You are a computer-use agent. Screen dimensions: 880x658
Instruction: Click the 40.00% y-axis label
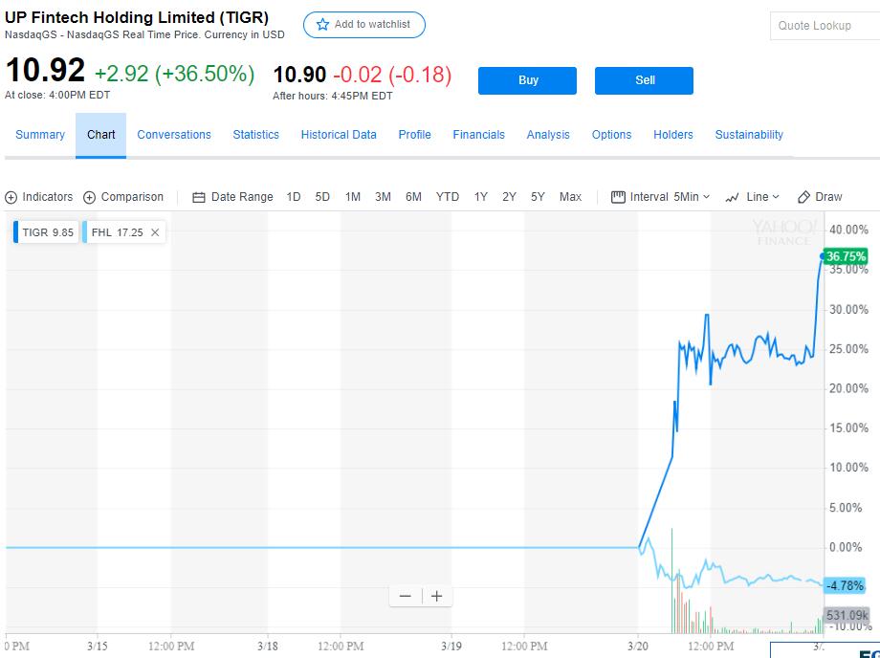848,230
